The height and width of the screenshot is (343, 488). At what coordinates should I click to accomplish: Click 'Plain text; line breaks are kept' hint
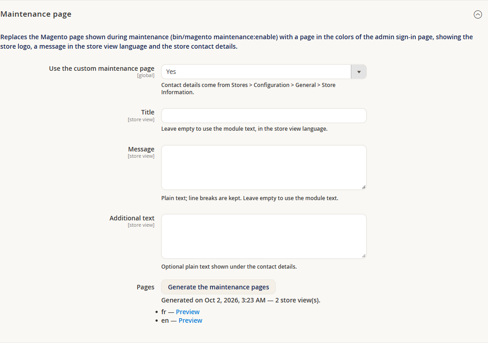point(249,198)
